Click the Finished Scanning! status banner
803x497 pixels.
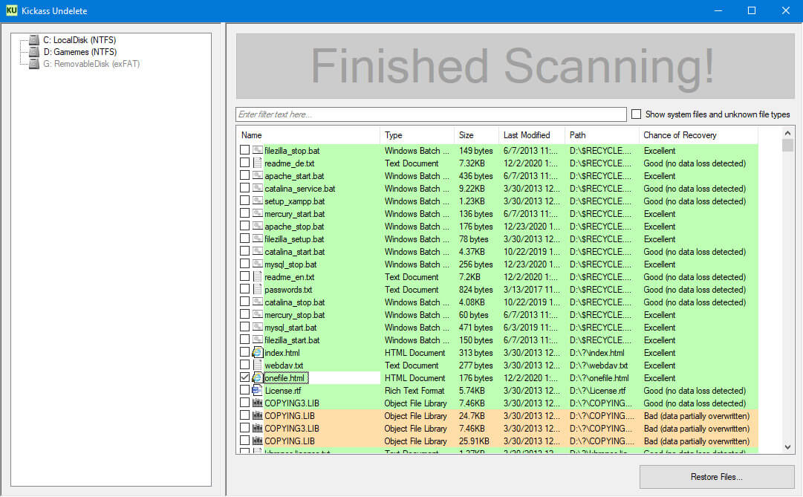coord(515,66)
